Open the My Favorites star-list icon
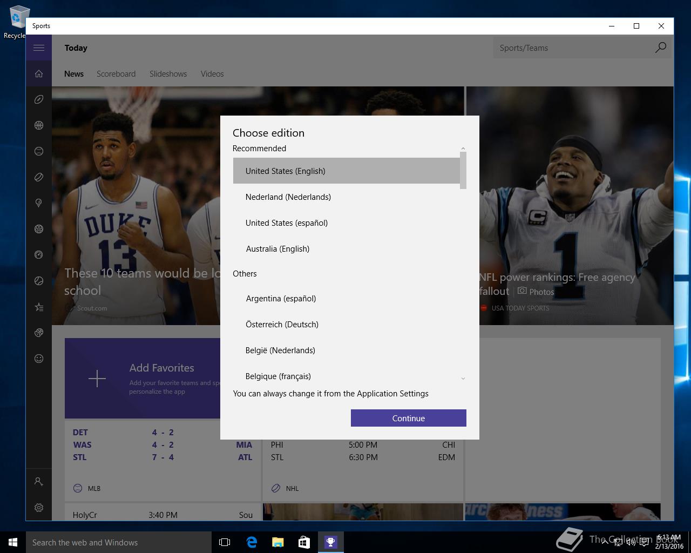Image resolution: width=691 pixels, height=553 pixels. tap(39, 307)
